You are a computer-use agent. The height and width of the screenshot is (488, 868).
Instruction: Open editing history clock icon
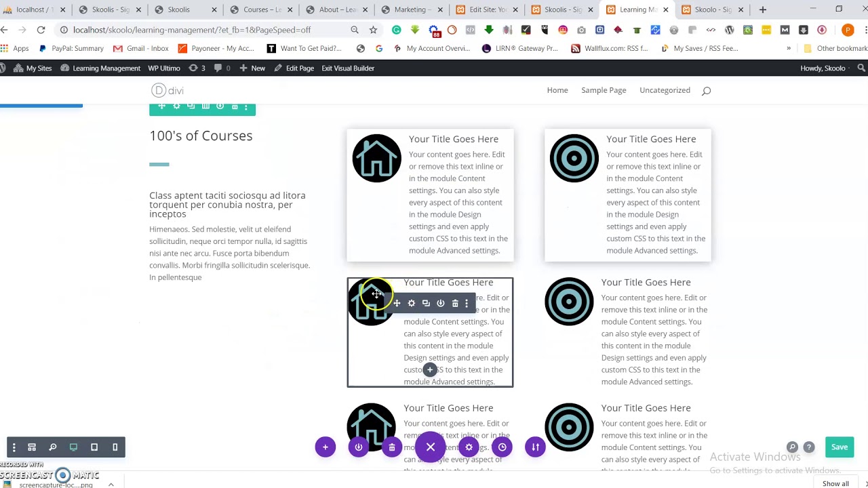point(502,447)
